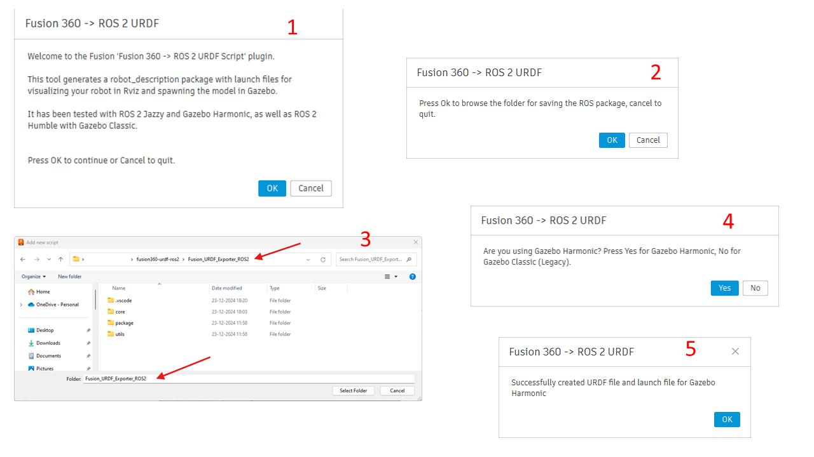Select Desktop in quick access
The image size is (814, 457).
tap(45, 330)
